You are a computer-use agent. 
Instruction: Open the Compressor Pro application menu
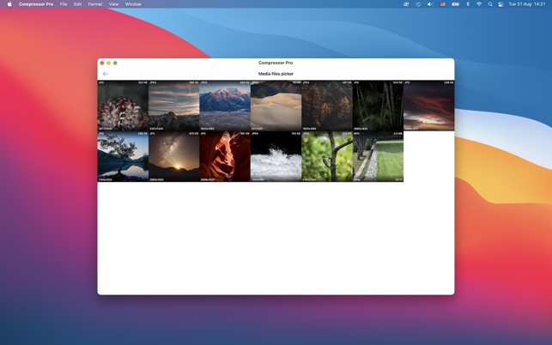point(36,4)
